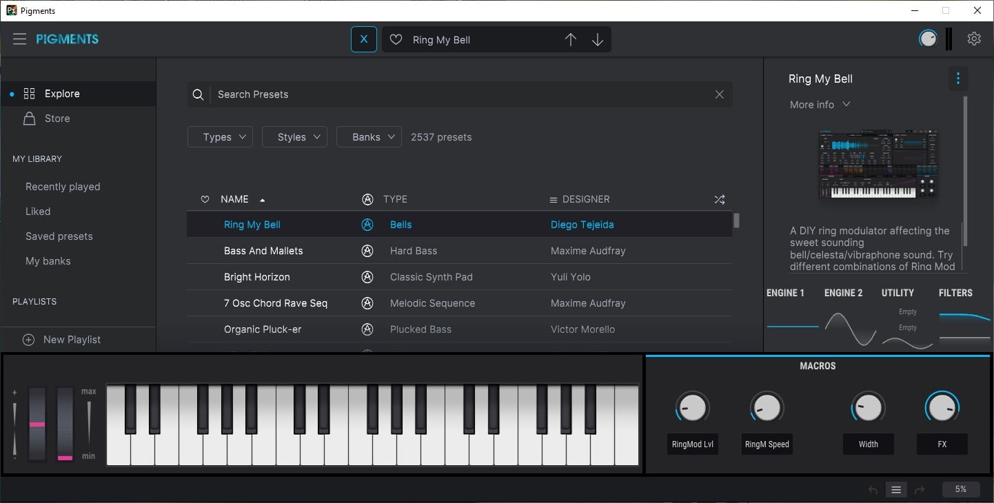Click the Bells type label

(400, 225)
